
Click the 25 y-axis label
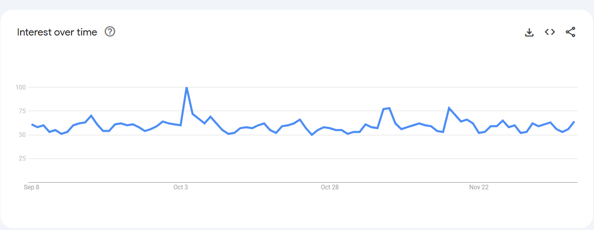click(x=22, y=158)
